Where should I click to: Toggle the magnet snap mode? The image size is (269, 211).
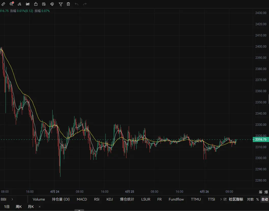(x=52, y=4)
